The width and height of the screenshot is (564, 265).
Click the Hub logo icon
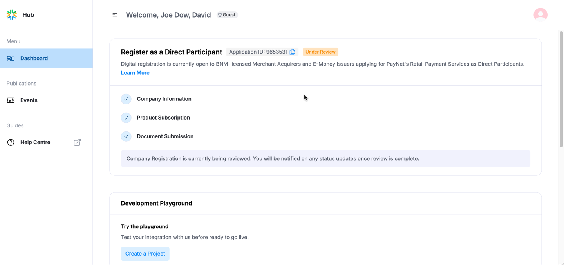point(11,14)
